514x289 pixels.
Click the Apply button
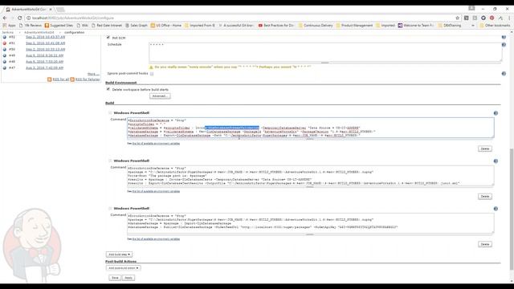click(128, 278)
